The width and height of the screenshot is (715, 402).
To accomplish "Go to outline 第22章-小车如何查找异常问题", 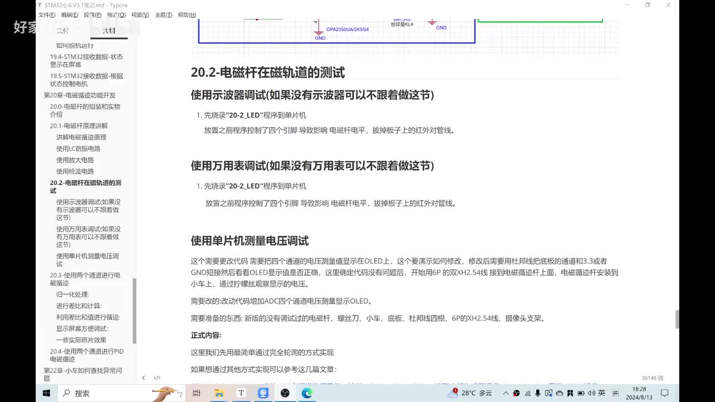I will 83,374.
